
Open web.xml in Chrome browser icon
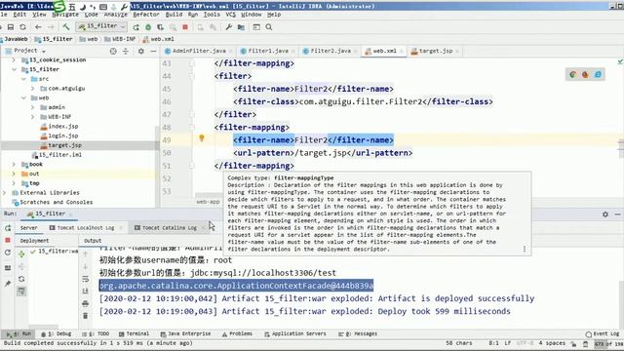[572, 74]
